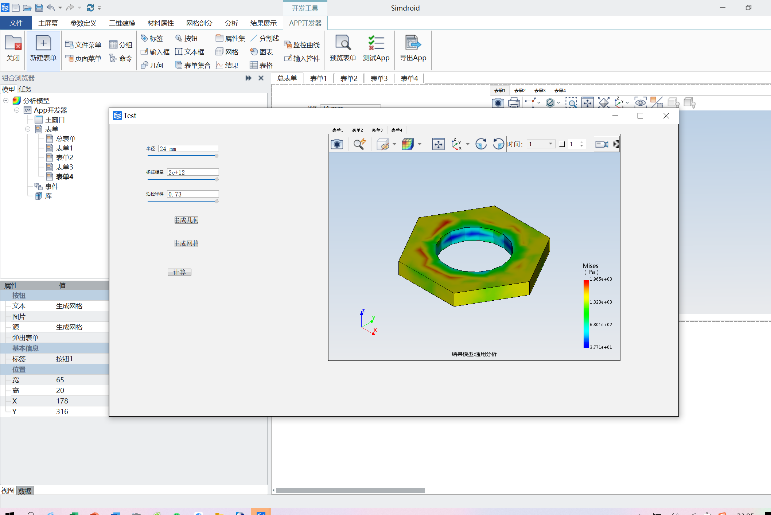
Task: Expand the combination browser panel arrows
Action: [249, 78]
